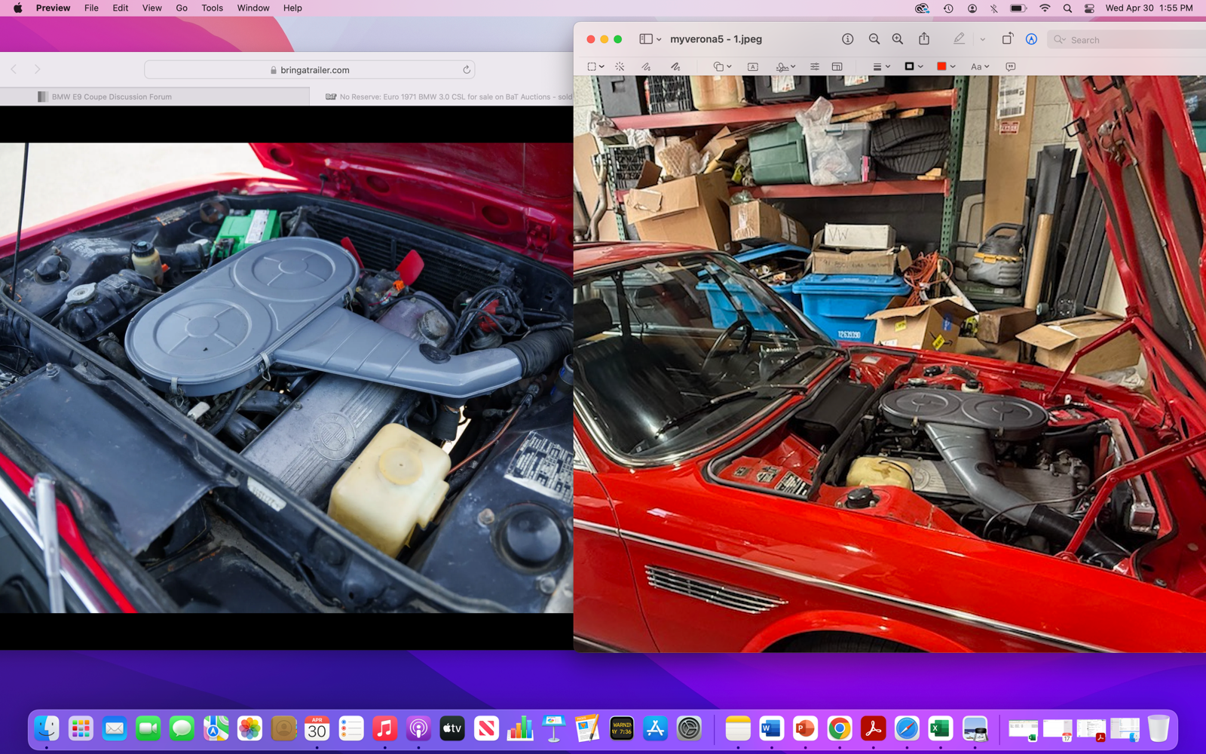Screen dimensions: 1206x754
Task: Open the Tools menu in menu bar
Action: [212, 8]
